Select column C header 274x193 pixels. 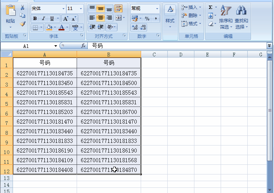[x=154, y=55]
